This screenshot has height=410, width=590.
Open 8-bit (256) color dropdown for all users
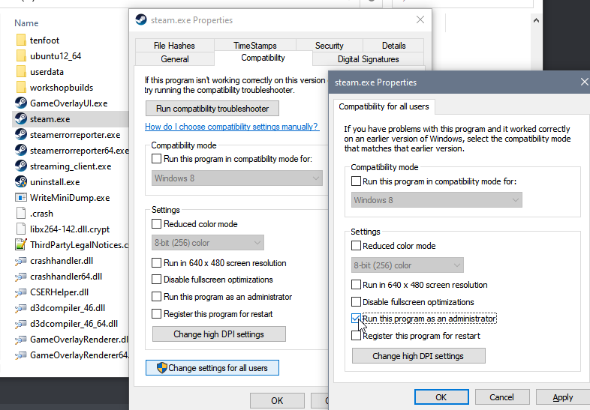pyautogui.click(x=408, y=265)
